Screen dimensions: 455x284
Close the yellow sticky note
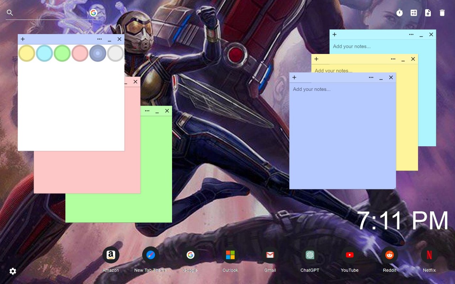pyautogui.click(x=413, y=59)
